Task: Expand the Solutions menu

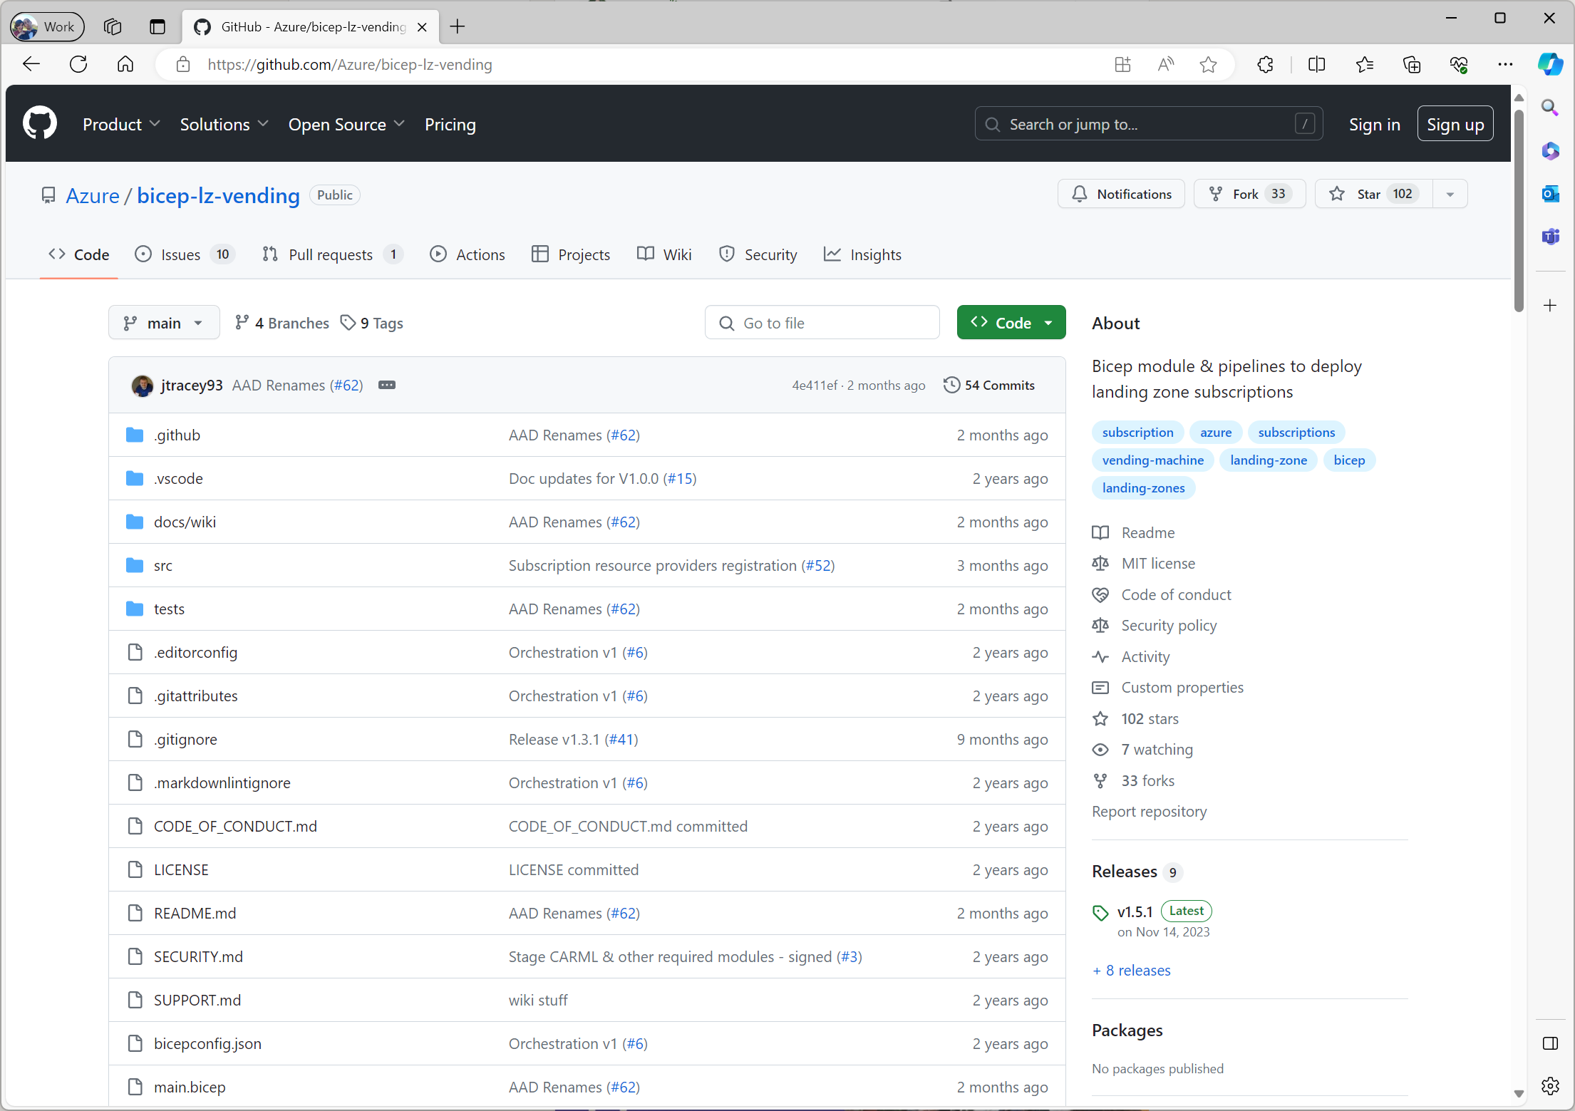Action: [x=224, y=124]
